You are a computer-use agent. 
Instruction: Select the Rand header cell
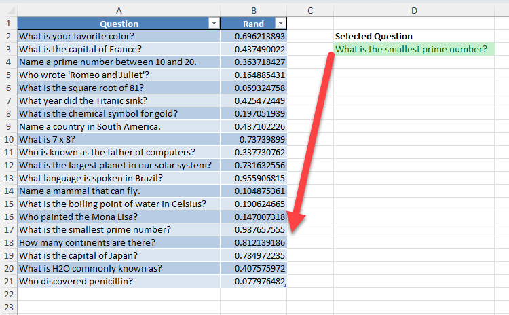(254, 23)
